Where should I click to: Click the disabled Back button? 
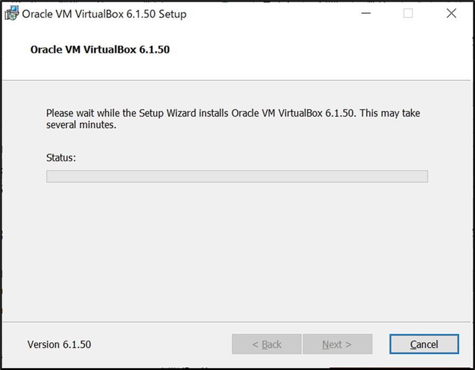pos(267,344)
